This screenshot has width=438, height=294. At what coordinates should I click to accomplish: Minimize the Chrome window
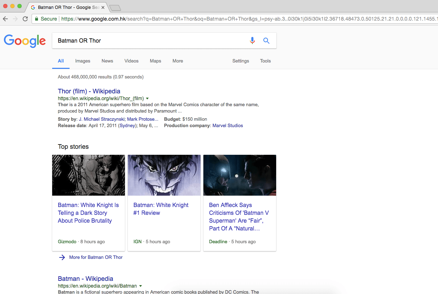(x=12, y=6)
